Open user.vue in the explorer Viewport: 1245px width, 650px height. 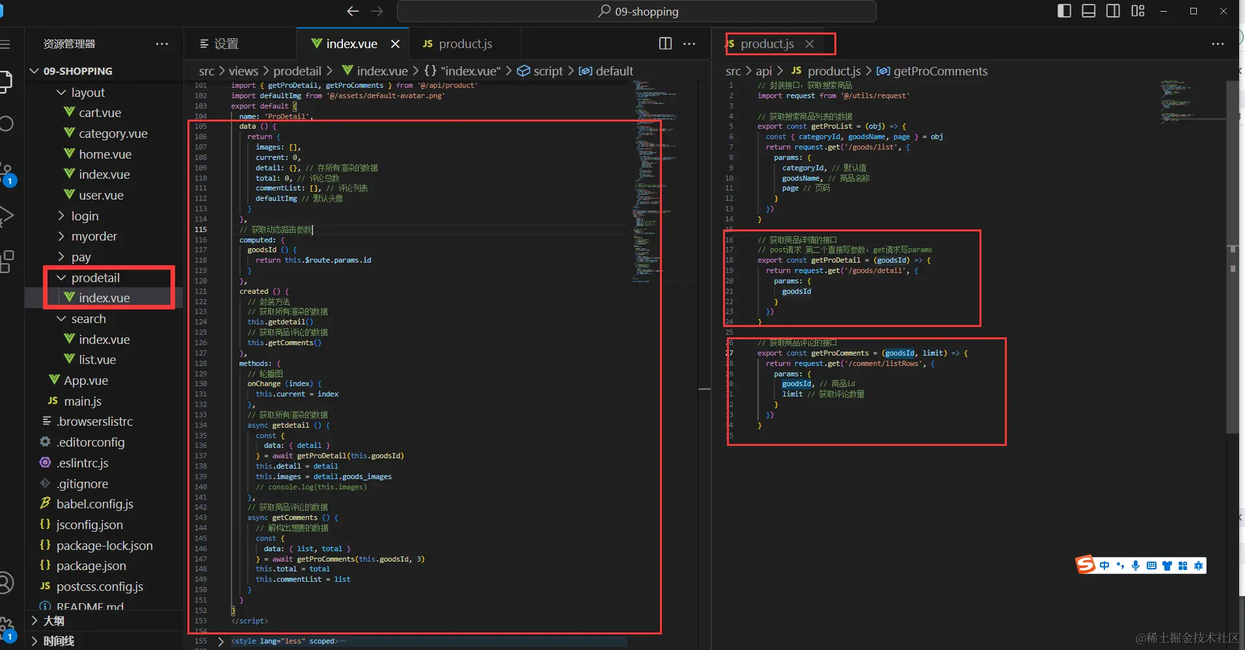(x=101, y=195)
